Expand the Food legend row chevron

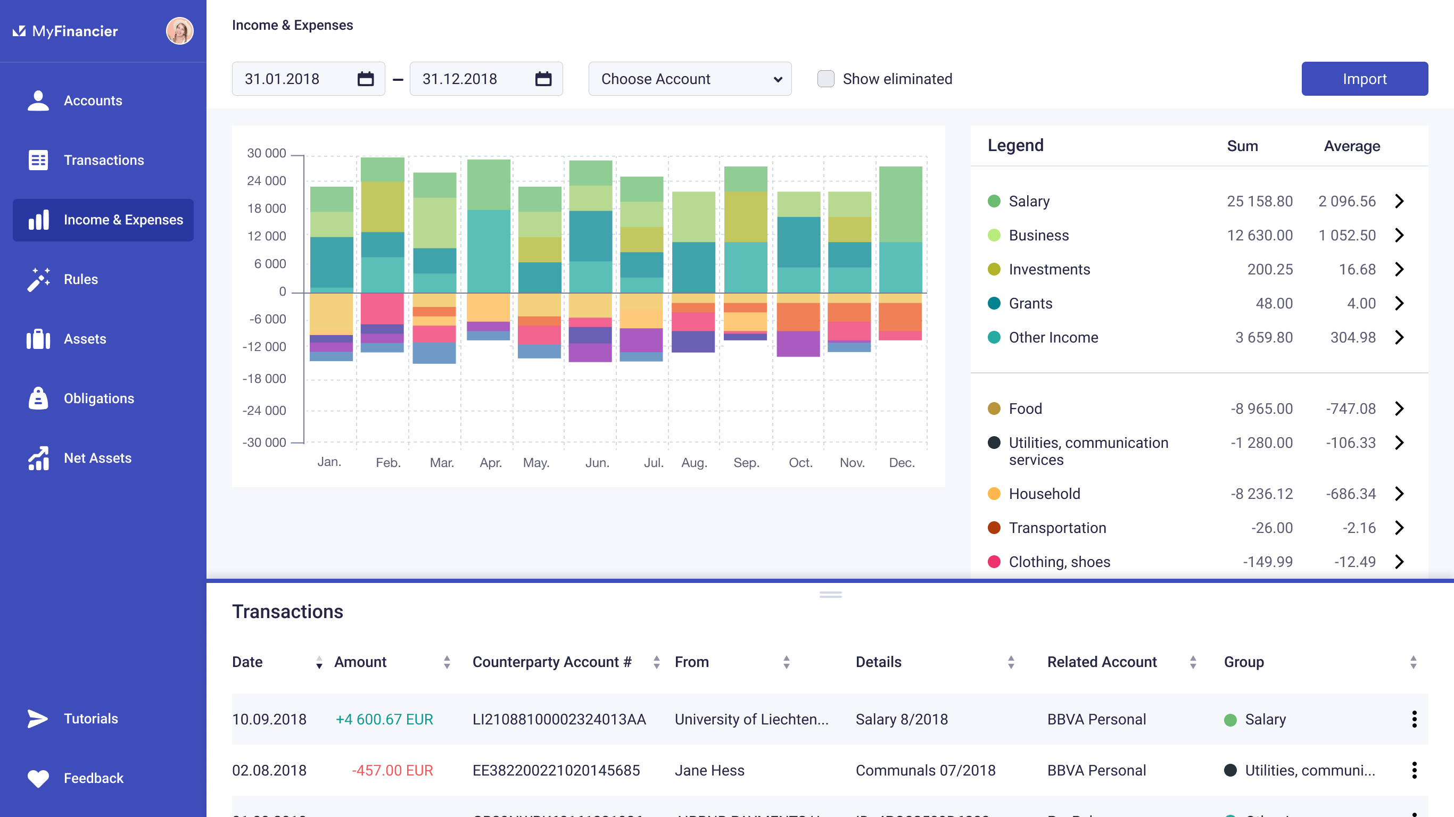coord(1399,408)
